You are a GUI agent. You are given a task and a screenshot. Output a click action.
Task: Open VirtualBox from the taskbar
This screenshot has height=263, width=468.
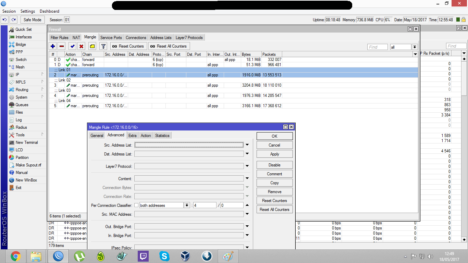click(x=185, y=256)
